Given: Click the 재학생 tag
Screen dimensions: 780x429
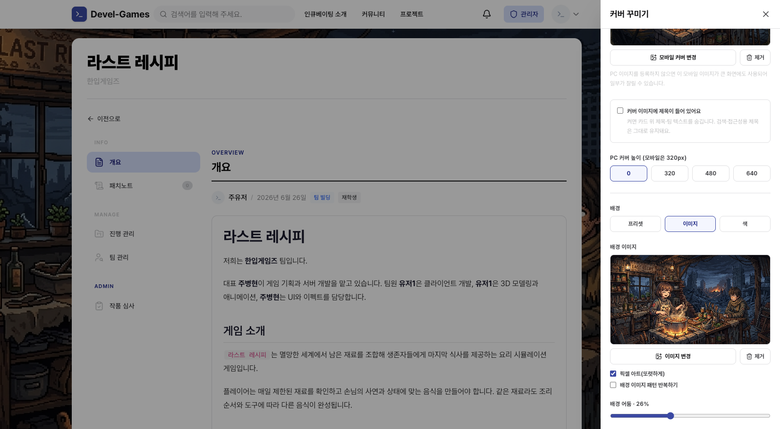Looking at the screenshot, I should click(x=349, y=198).
